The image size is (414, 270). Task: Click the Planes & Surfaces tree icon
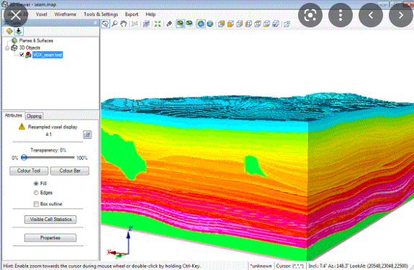(14, 40)
